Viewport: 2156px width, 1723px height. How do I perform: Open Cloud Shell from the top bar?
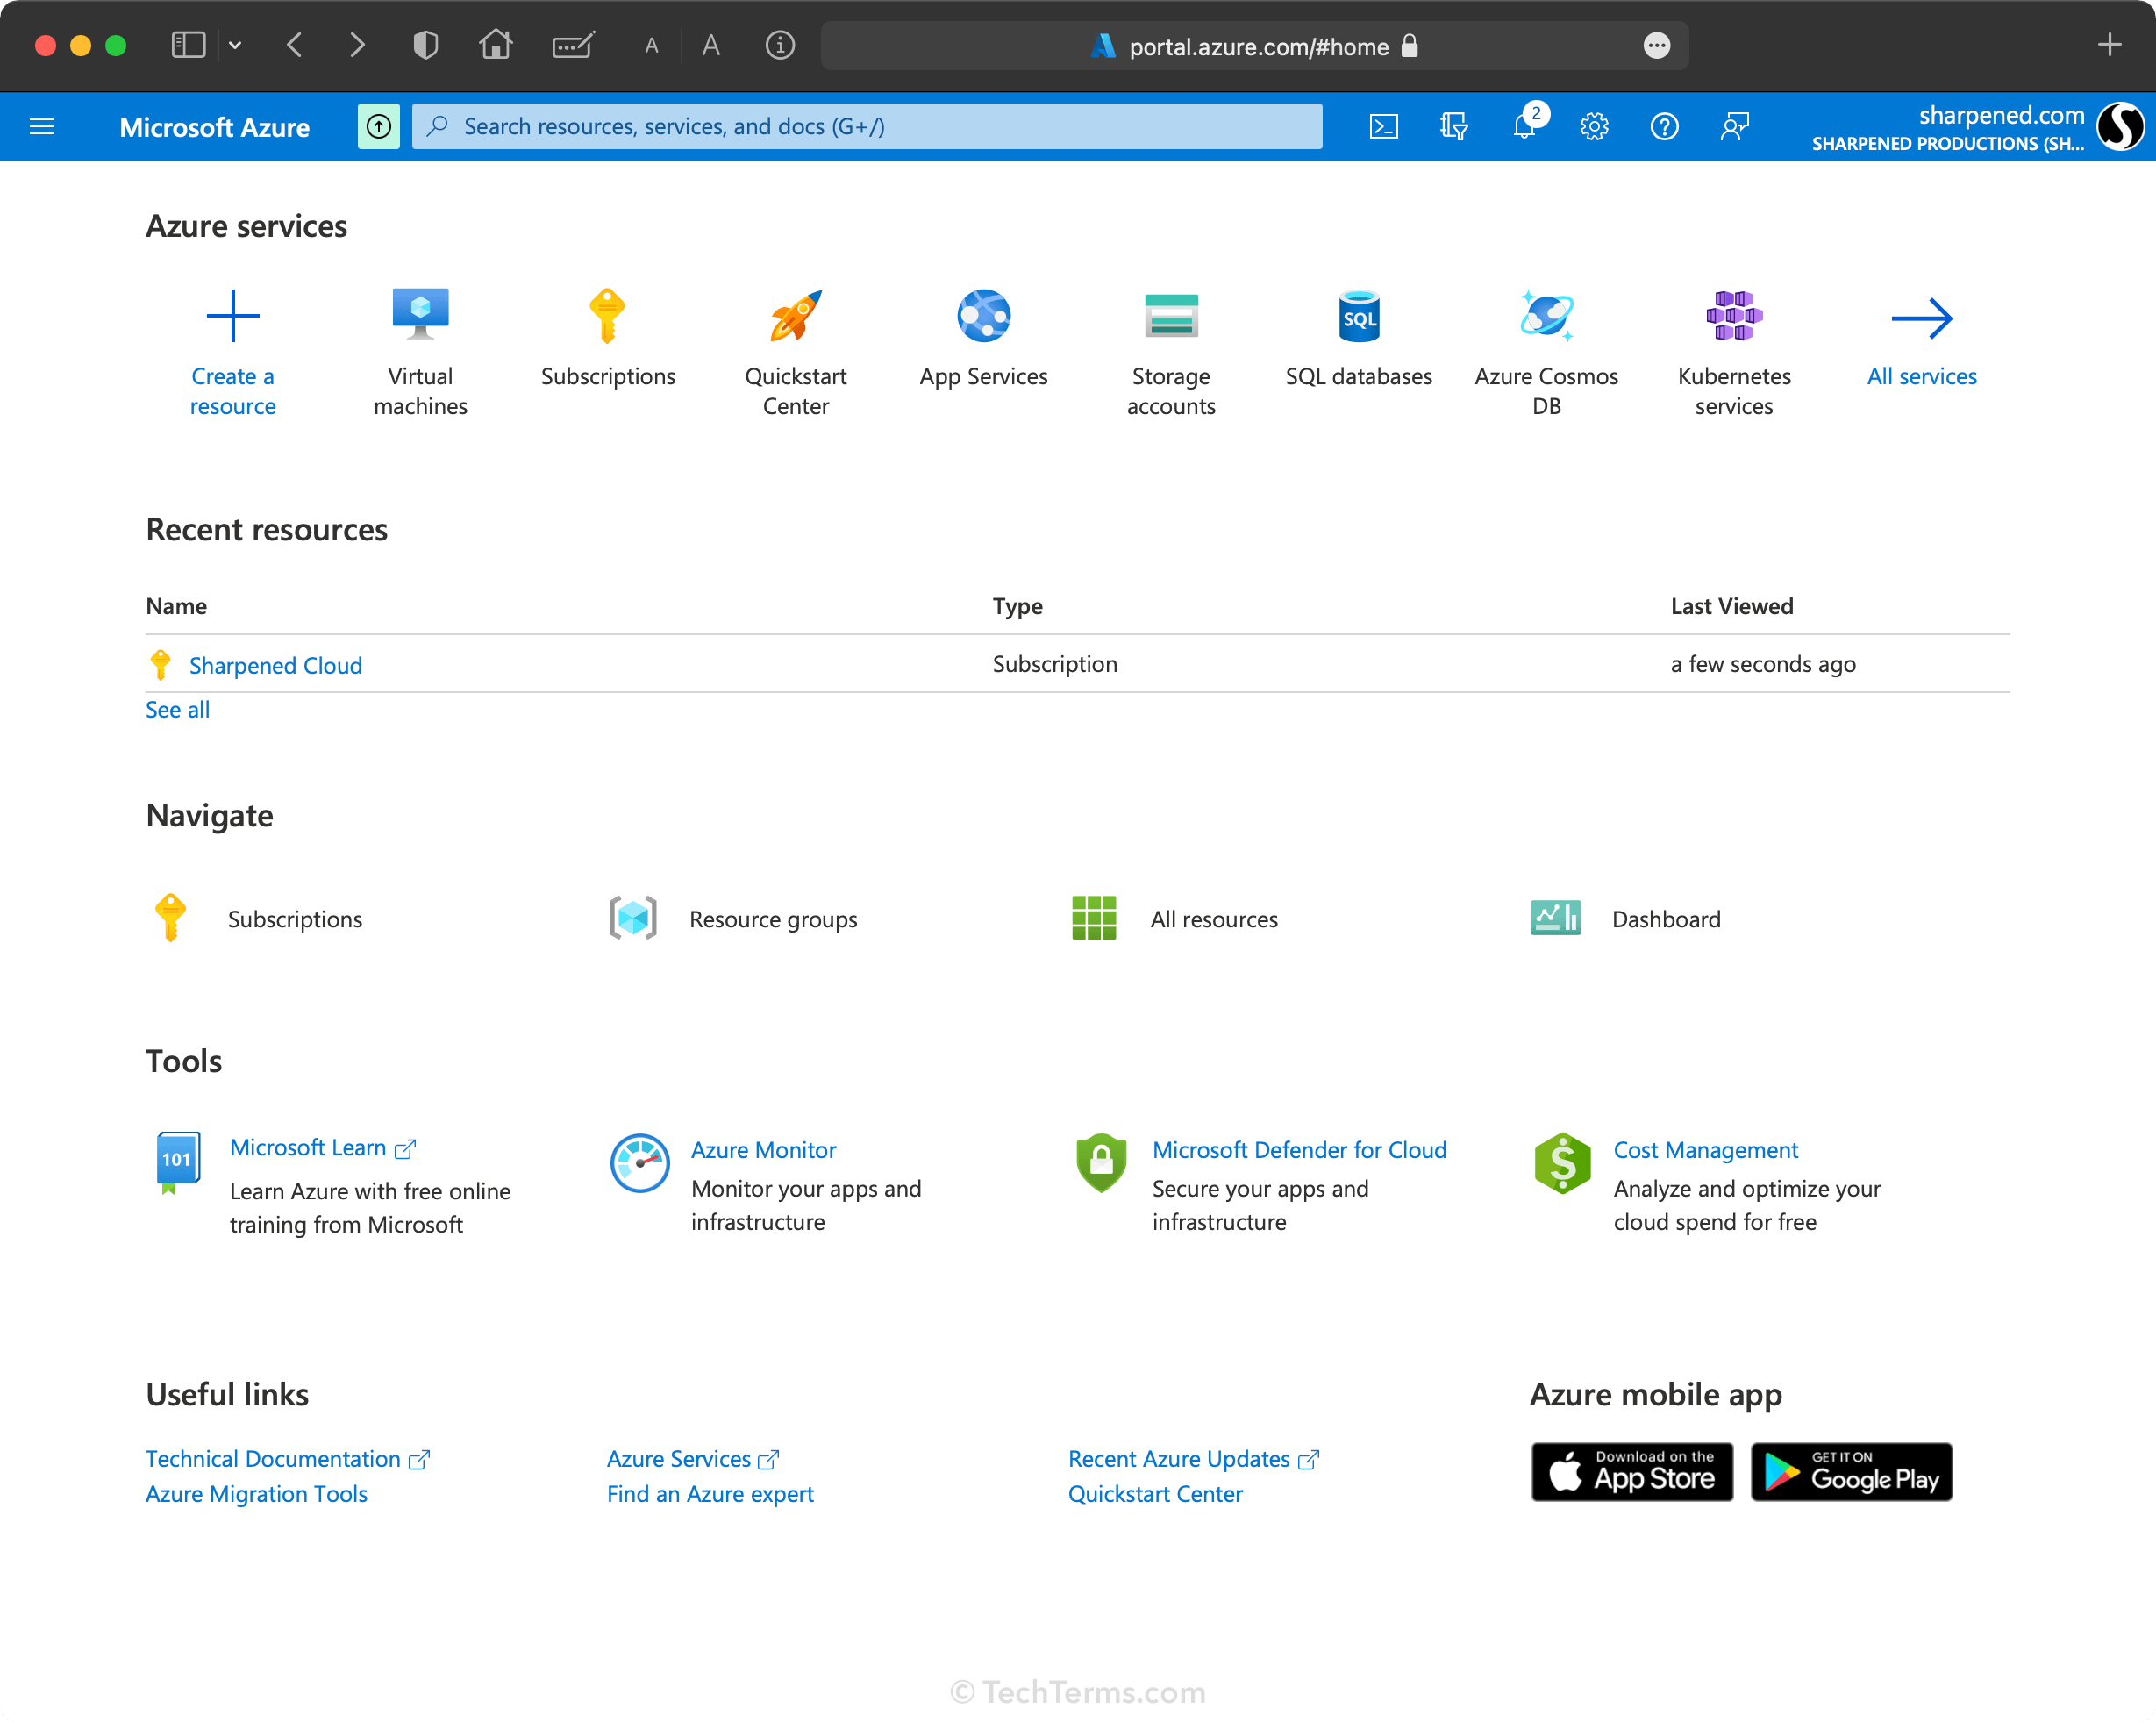[x=1383, y=127]
